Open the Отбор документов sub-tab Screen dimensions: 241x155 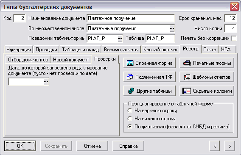point(28,60)
